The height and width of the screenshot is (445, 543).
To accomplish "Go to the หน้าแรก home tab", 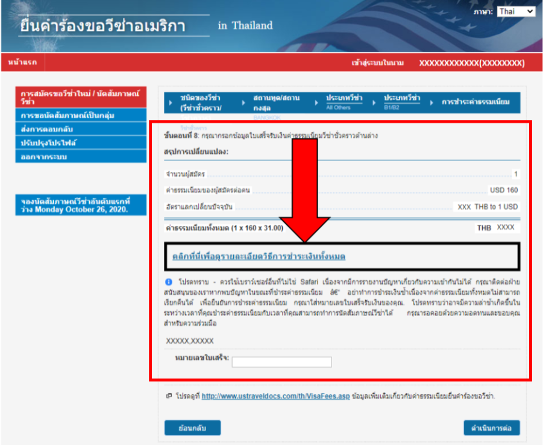I will 22,62.
